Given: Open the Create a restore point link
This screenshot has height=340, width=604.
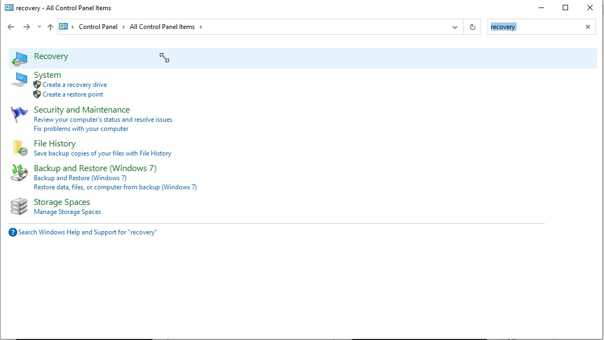Looking at the screenshot, I should tap(72, 94).
